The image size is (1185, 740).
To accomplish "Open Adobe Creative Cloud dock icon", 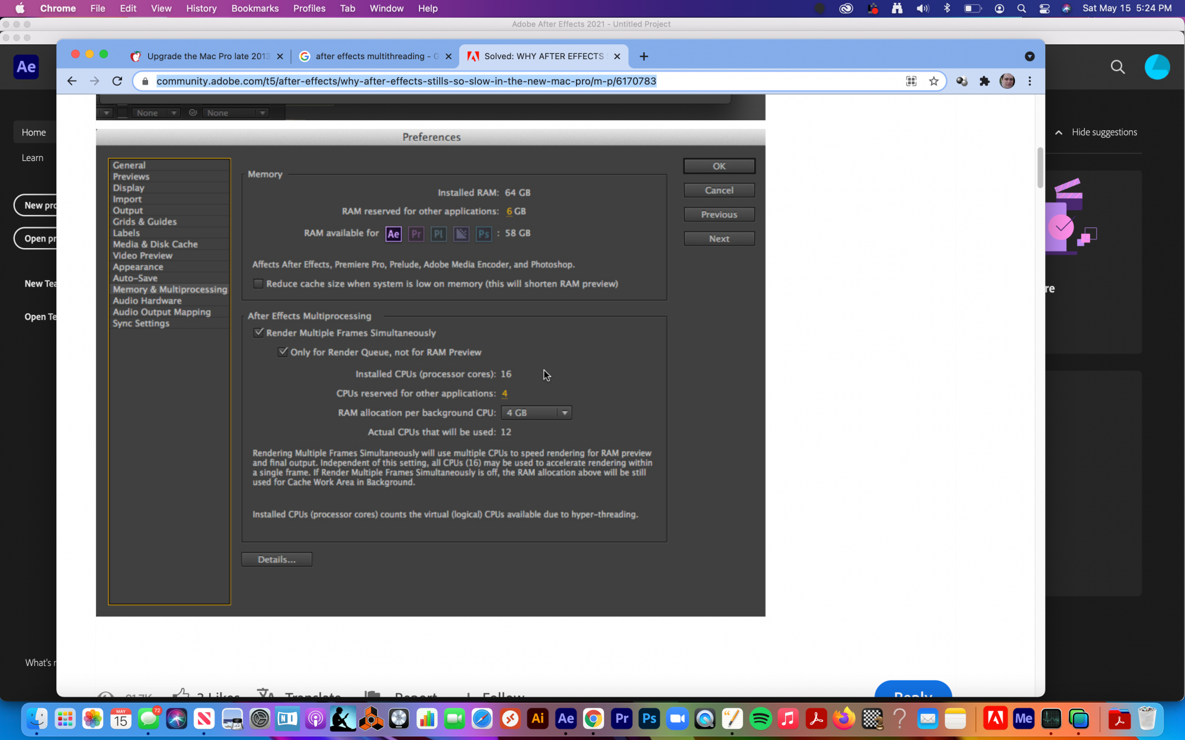I will [995, 719].
